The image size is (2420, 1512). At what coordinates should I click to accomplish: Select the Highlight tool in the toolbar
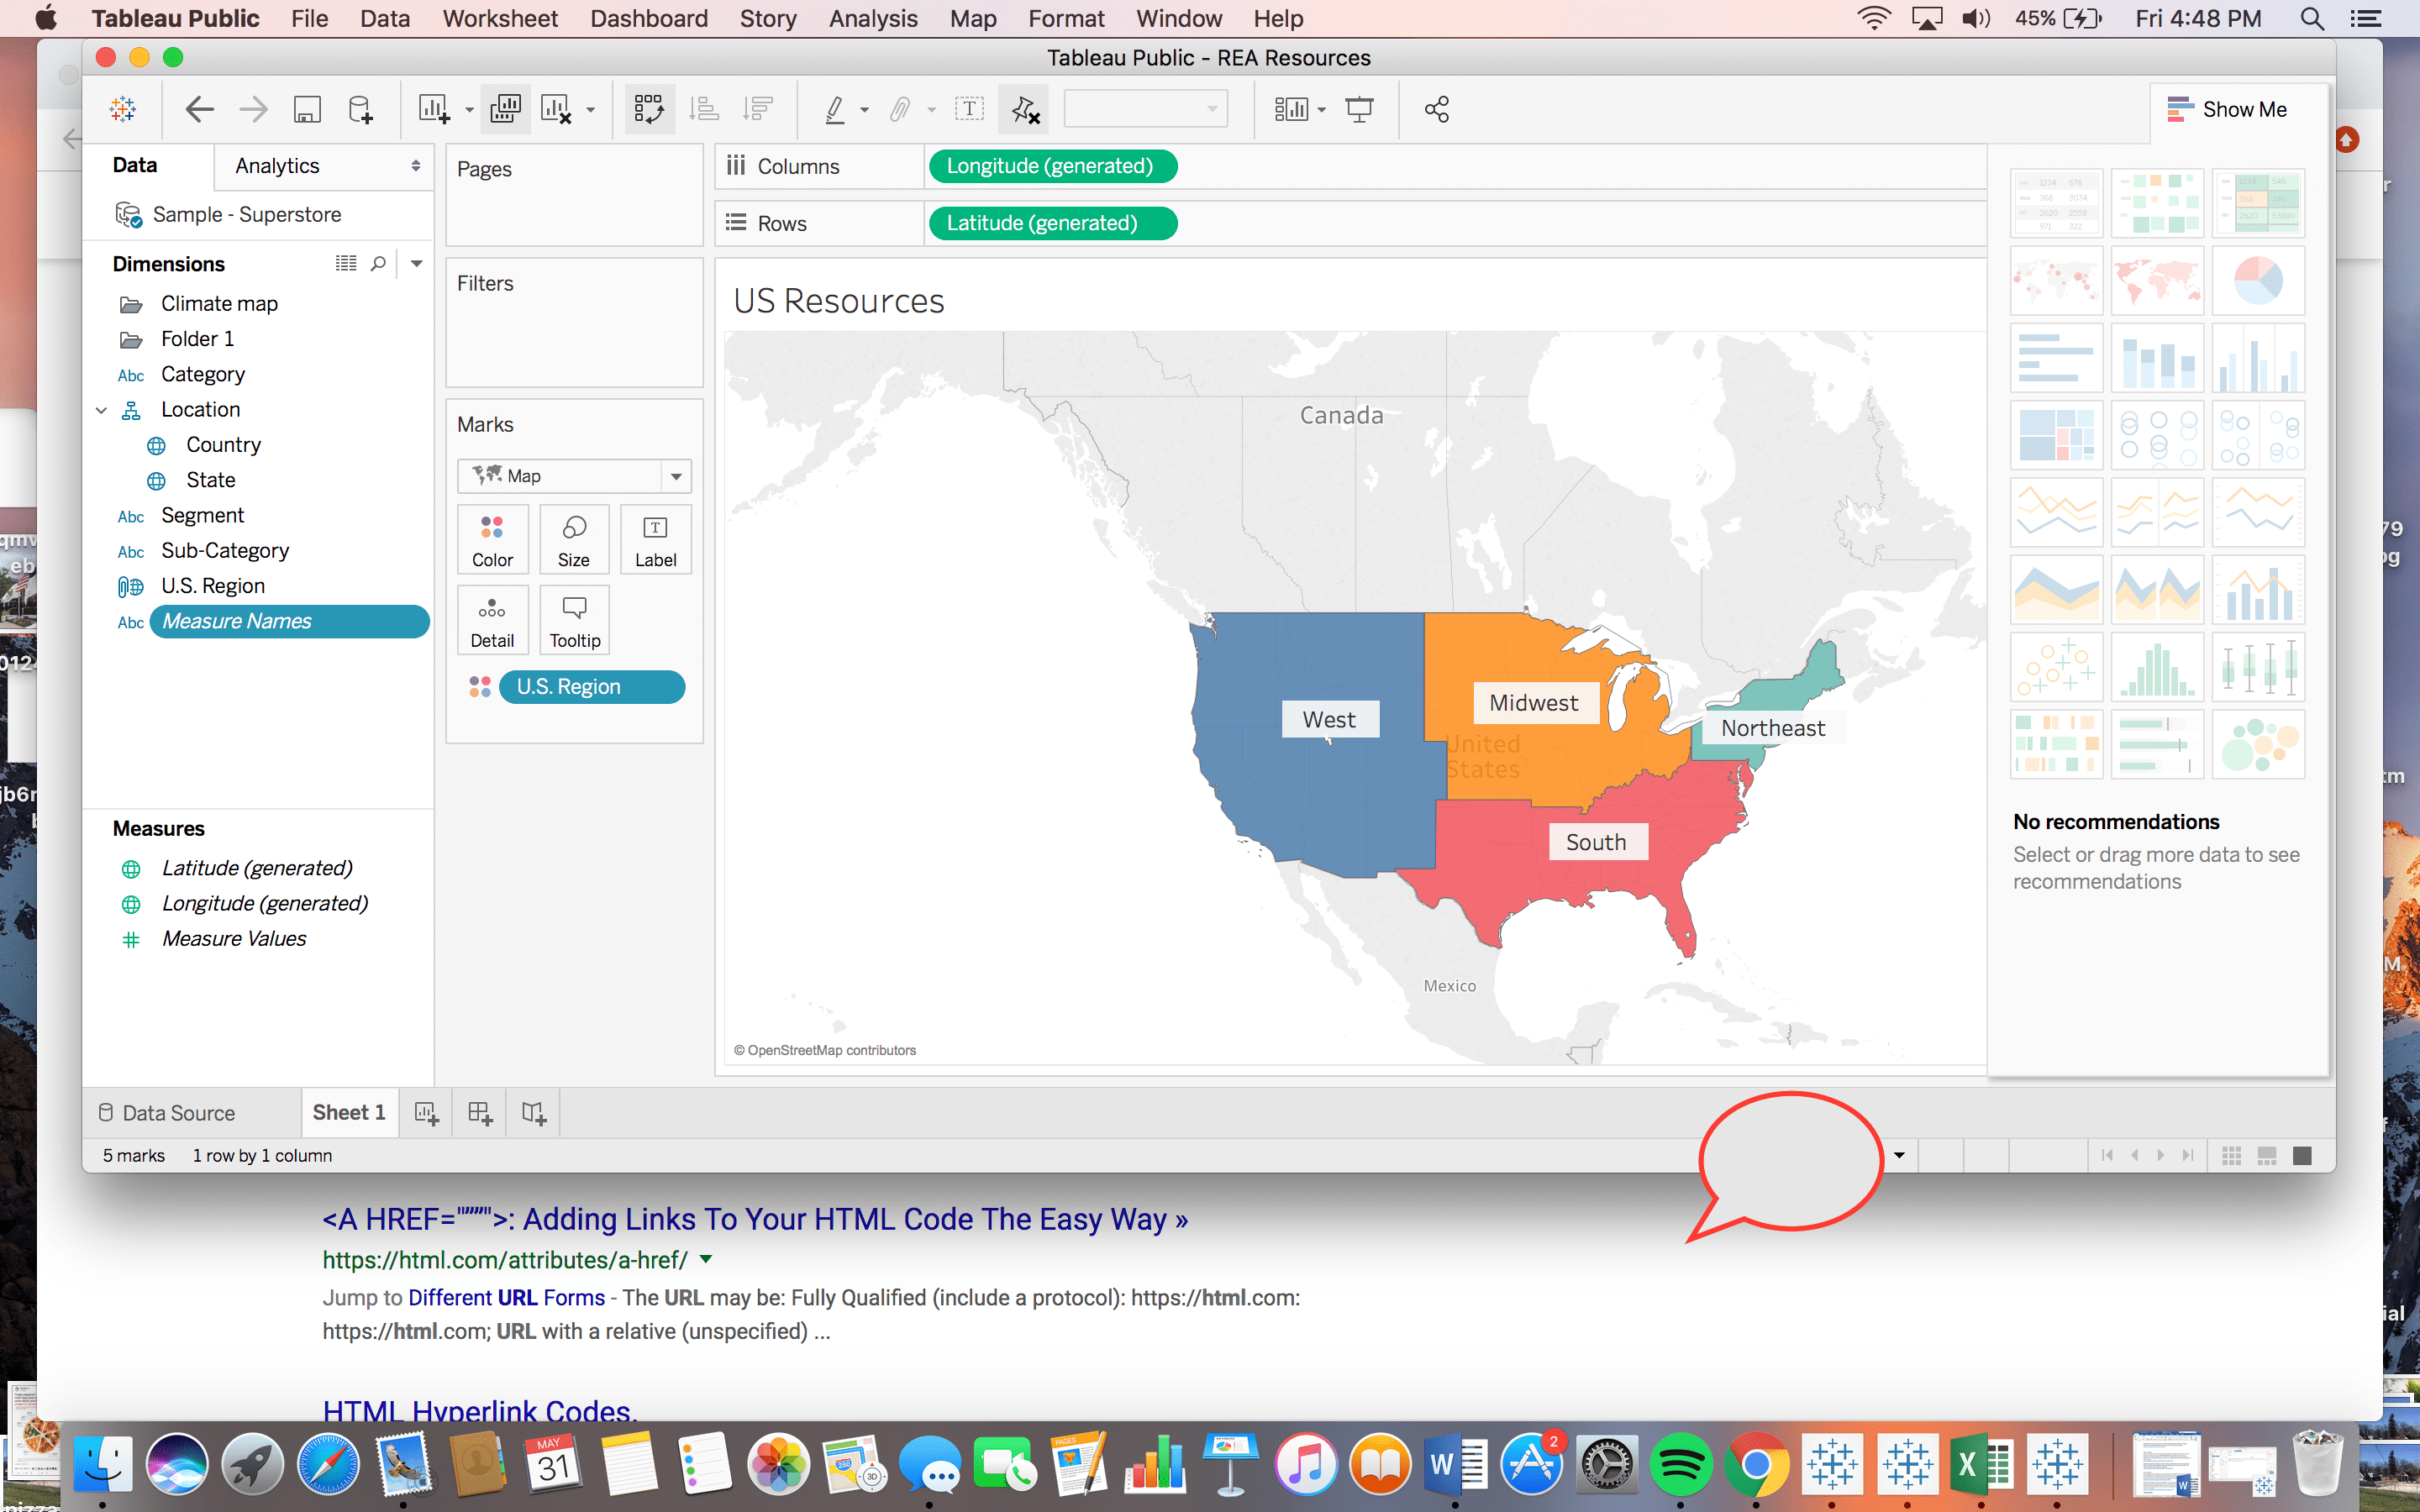(x=838, y=108)
